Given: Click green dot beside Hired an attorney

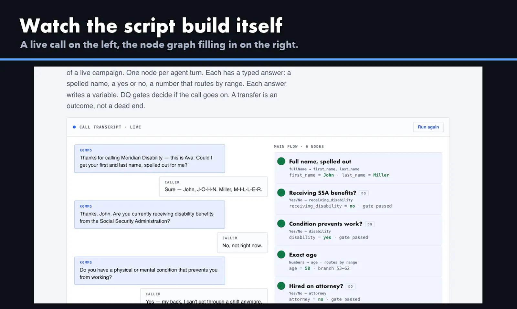Looking at the screenshot, I should click(x=281, y=286).
